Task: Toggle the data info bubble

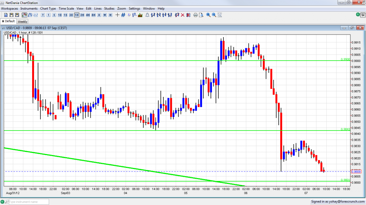Action: pyautogui.click(x=129, y=15)
